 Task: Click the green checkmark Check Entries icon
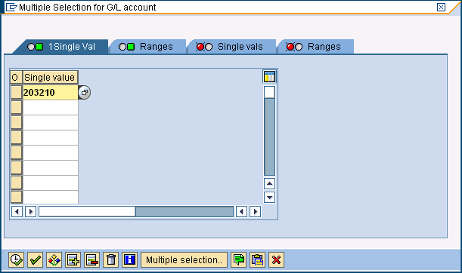(x=35, y=259)
